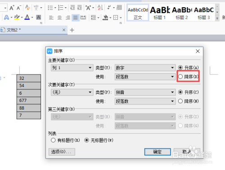Select the 升序(A) radio button
The height and width of the screenshot is (170, 225).
180,68
